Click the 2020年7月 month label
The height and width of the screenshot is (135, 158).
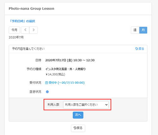16,37
